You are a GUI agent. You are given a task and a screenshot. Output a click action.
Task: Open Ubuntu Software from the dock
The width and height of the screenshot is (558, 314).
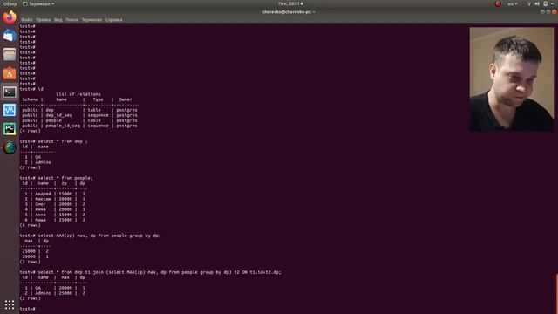pos(10,73)
